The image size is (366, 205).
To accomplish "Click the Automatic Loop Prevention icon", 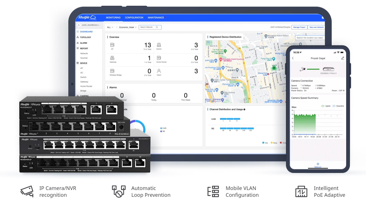I will 119,191.
